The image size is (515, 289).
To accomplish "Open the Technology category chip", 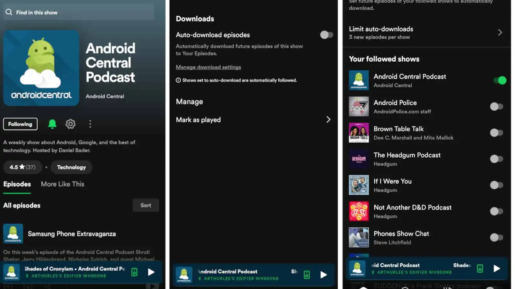I will 71,167.
